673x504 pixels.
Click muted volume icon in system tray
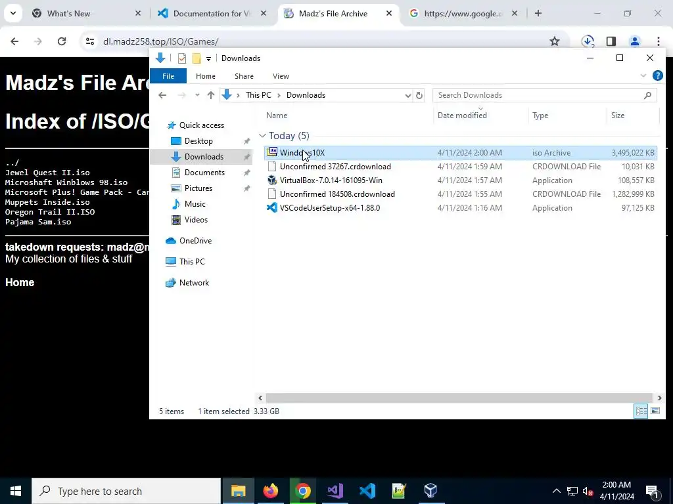pos(588,491)
